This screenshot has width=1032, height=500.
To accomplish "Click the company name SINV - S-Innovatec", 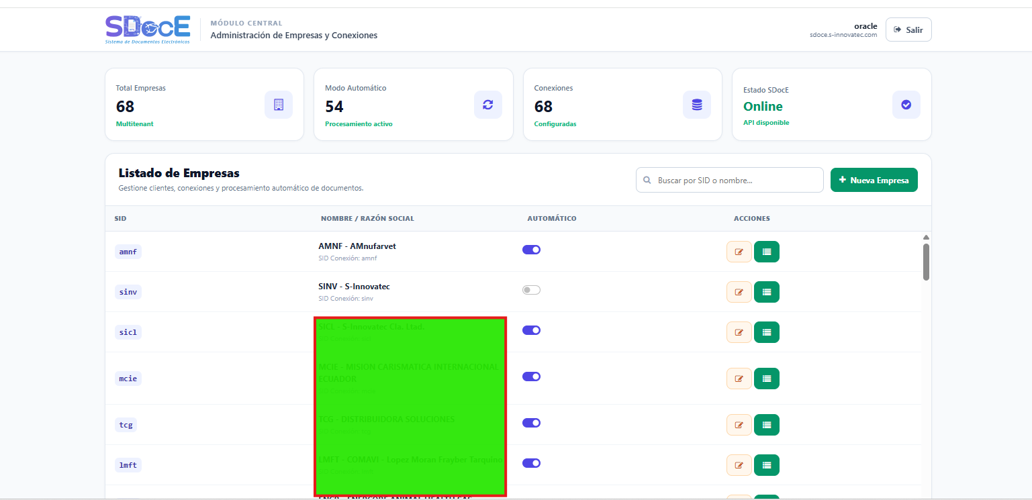I will (x=354, y=287).
